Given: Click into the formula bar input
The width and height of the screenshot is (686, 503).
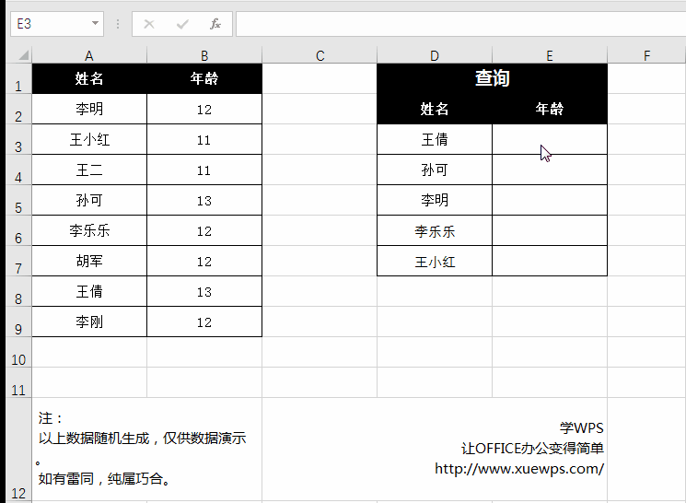Looking at the screenshot, I should tap(460, 24).
